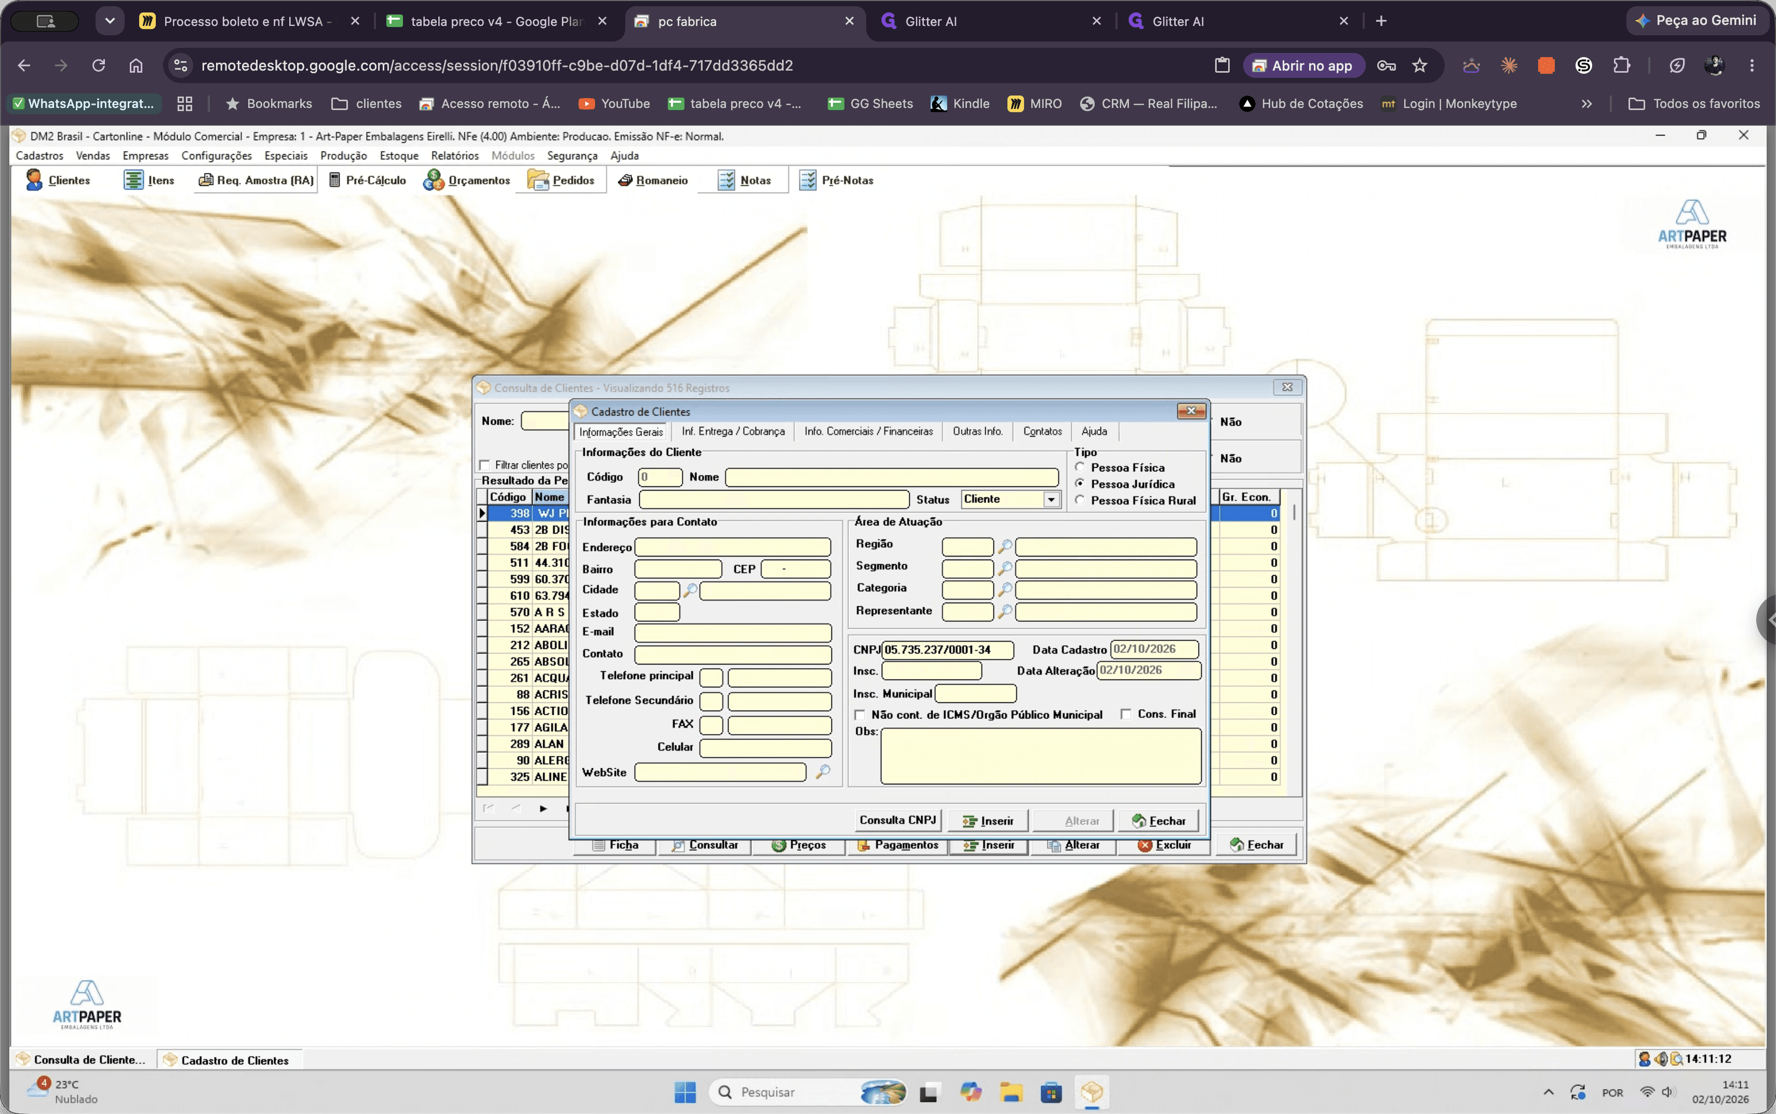
Task: Select Pessoa Física Rural option
Action: coord(1080,499)
